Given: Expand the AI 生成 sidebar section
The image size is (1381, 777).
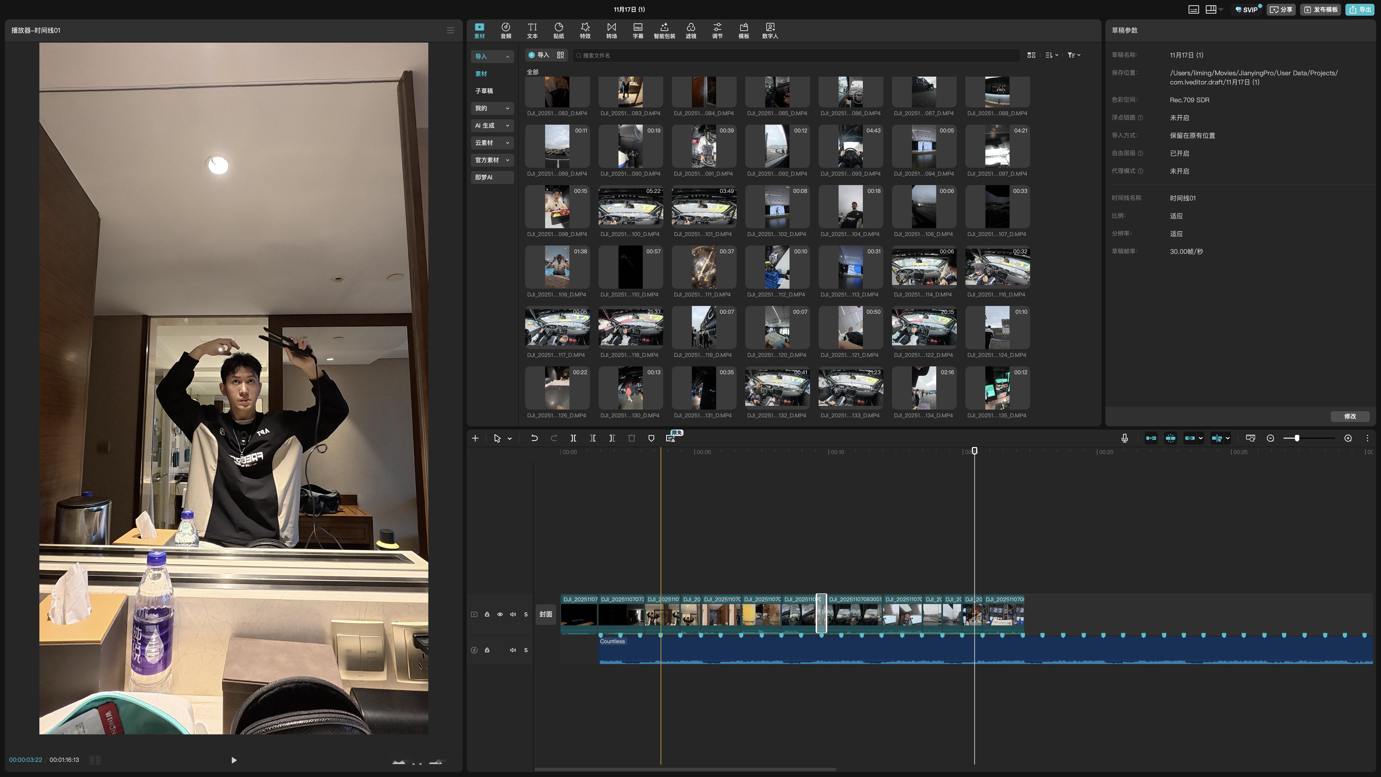Looking at the screenshot, I should coord(492,125).
